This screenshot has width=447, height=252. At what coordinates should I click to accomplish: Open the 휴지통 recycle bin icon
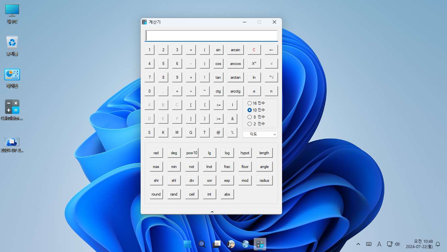12,46
